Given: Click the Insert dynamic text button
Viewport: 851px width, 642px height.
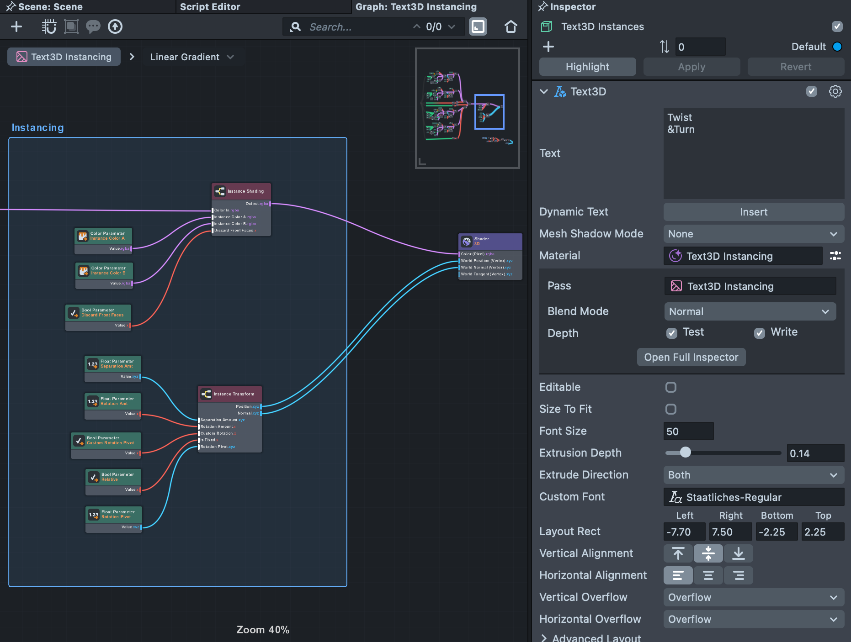Looking at the screenshot, I should (753, 212).
